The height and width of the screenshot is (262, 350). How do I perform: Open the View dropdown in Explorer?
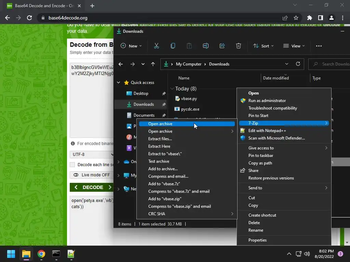tap(294, 46)
